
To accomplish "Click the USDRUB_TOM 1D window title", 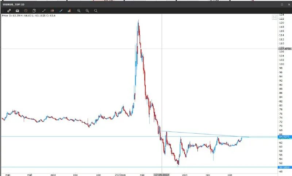I will [14, 4].
